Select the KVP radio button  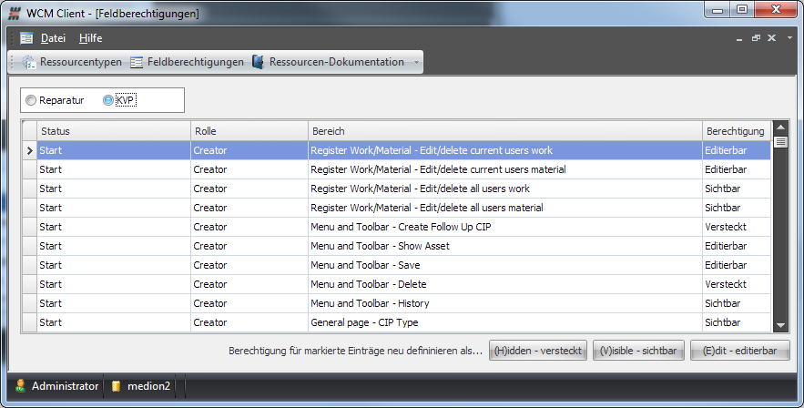108,100
